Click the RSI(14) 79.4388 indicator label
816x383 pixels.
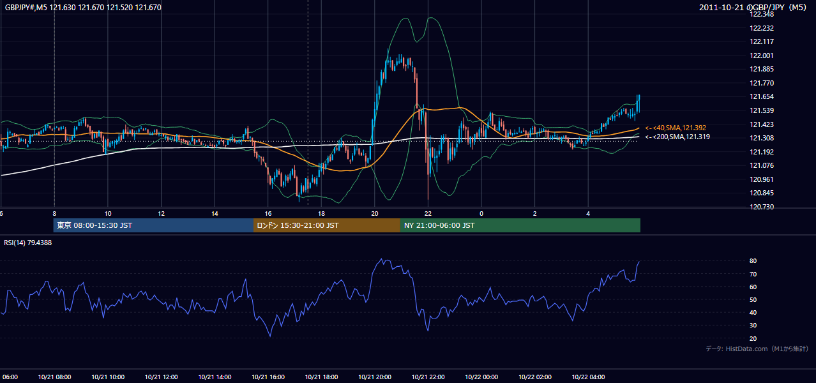click(x=28, y=243)
